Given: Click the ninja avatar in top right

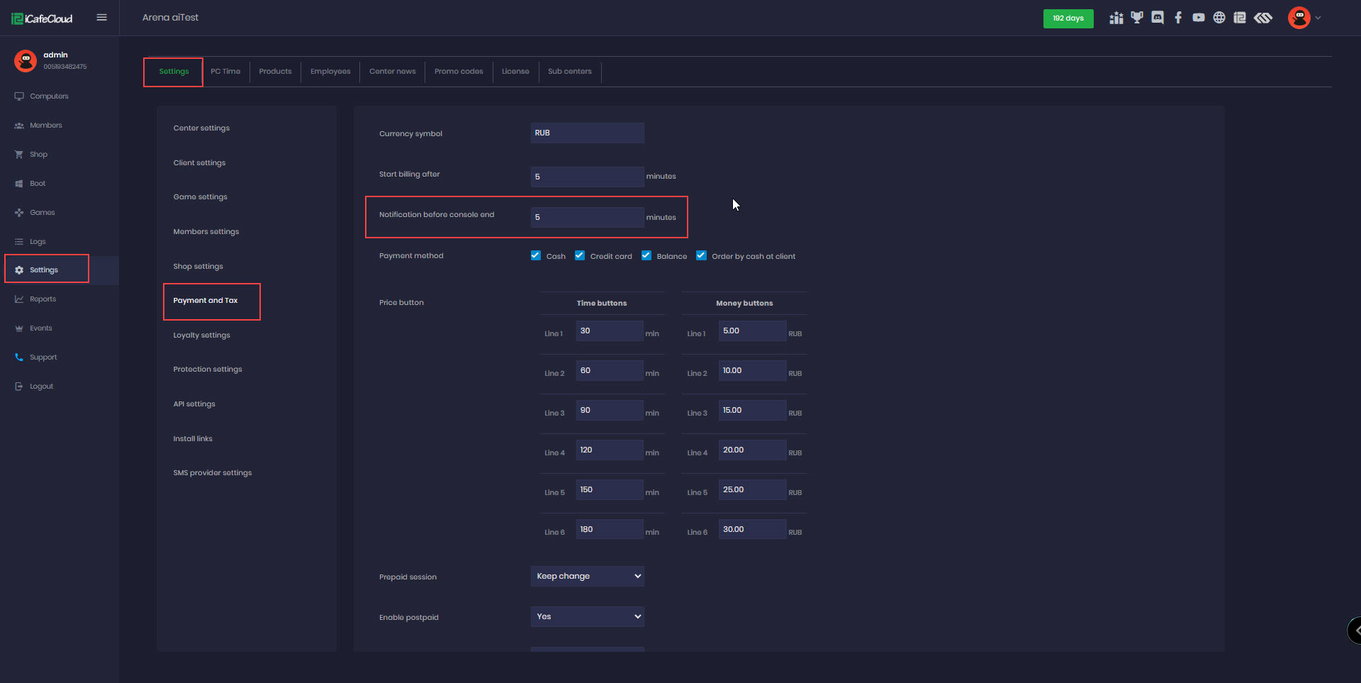Looking at the screenshot, I should pyautogui.click(x=1299, y=18).
